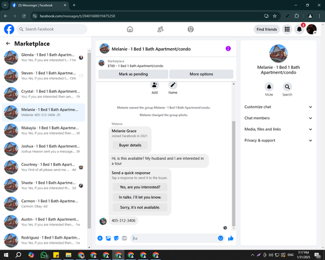Open Steven's apartment conversation
The image size is (325, 260).
point(44,76)
